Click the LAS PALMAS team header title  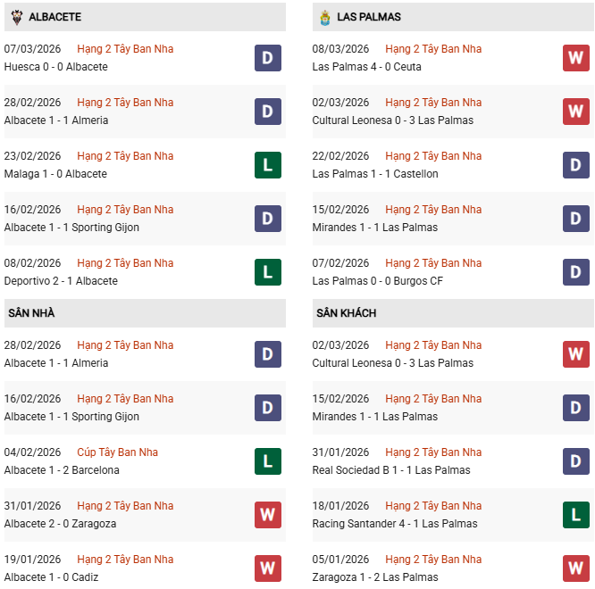point(370,17)
